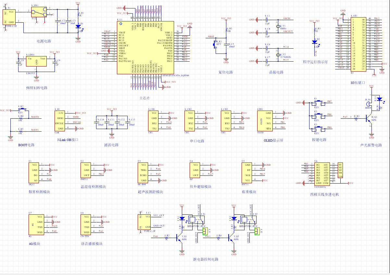The height and width of the screenshot is (275, 390).
Task: Select the U7 4G module block
Action: (37, 225)
